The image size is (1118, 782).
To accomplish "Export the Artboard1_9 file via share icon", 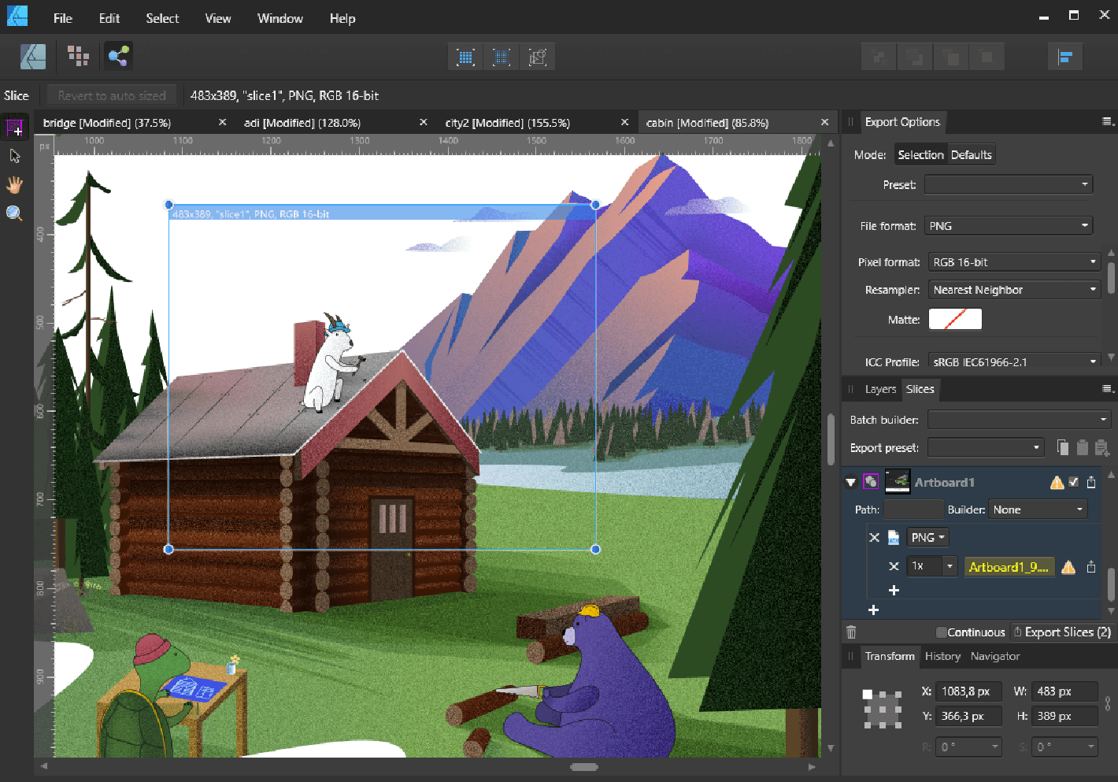I will click(1091, 567).
